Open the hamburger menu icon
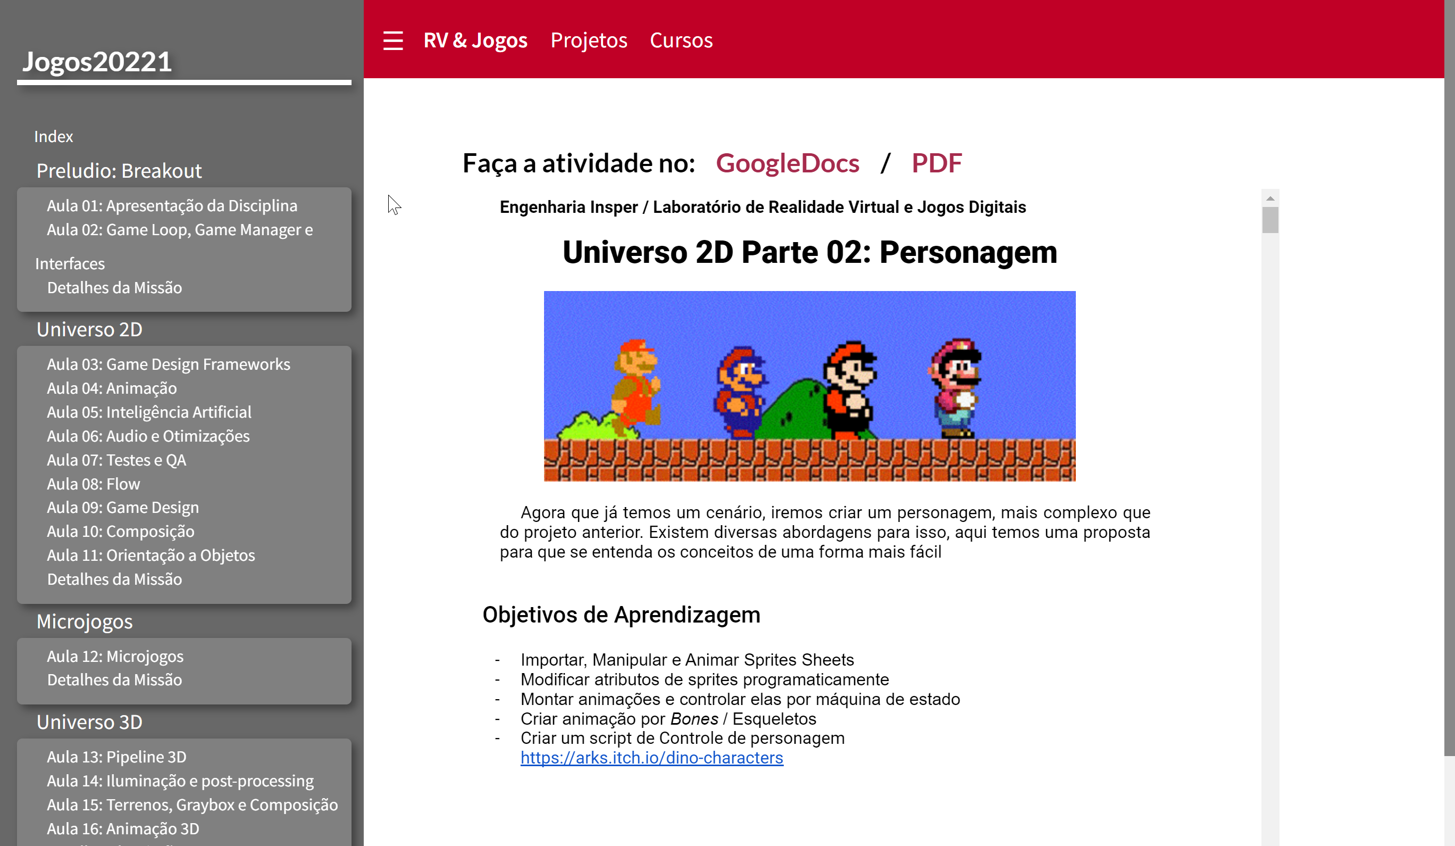This screenshot has height=846, width=1455. click(x=392, y=40)
